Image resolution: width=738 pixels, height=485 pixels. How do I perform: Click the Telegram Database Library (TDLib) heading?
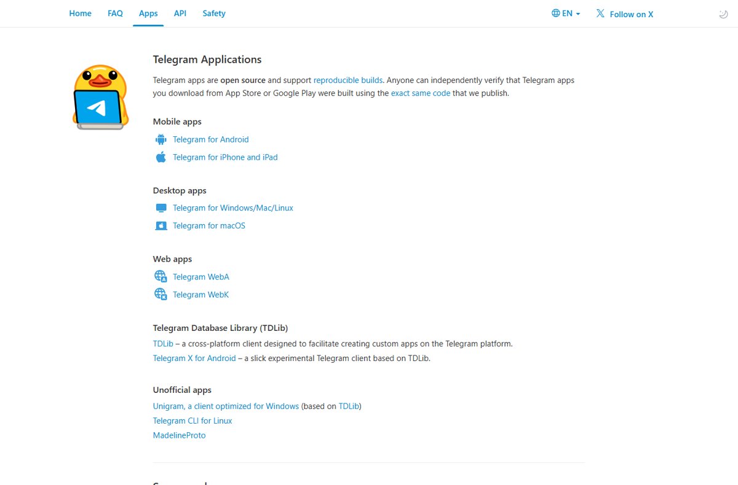click(220, 328)
